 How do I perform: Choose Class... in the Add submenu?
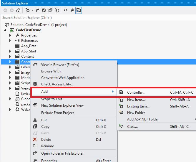132,127
